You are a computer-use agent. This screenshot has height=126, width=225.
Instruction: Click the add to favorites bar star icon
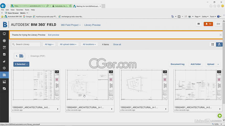[x=2, y=17]
